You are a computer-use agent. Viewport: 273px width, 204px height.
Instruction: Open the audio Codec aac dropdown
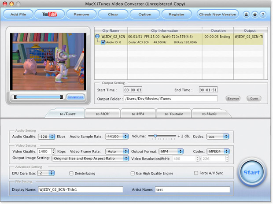pyautogui.click(x=218, y=137)
